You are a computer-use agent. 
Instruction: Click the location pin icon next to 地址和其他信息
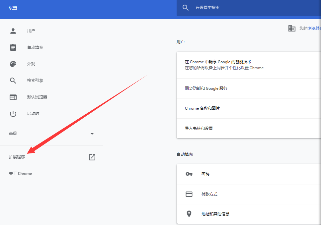(x=189, y=214)
